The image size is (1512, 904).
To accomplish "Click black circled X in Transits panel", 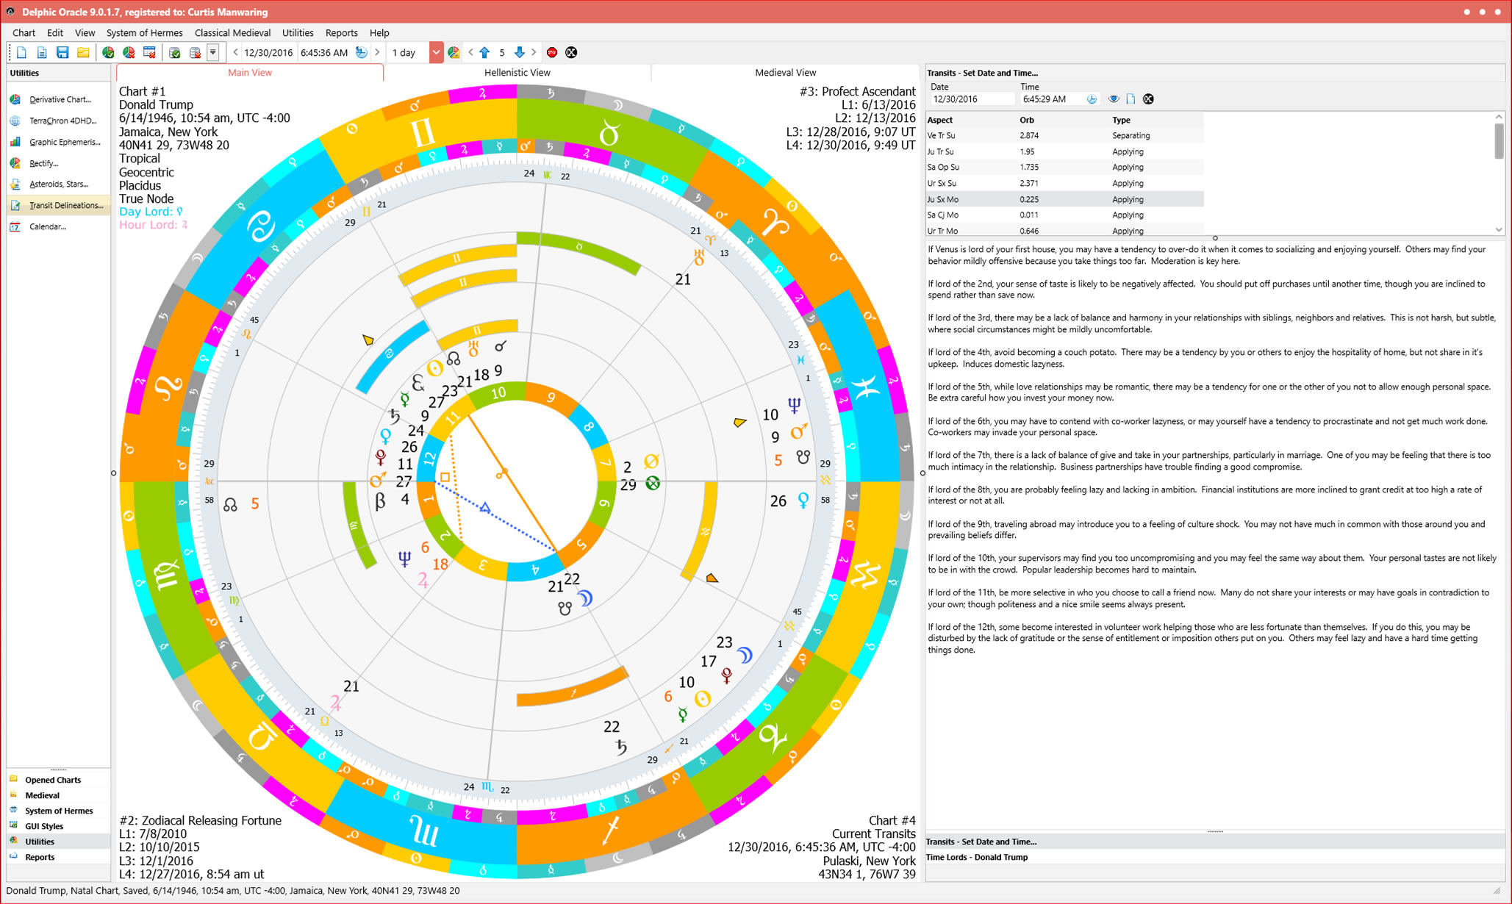I will point(1148,99).
